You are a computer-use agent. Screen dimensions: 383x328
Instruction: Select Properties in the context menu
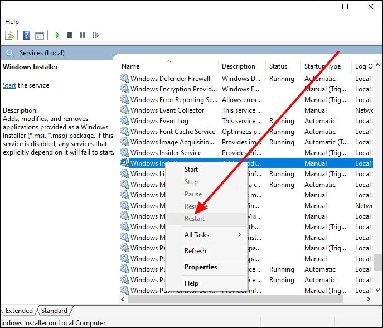[201, 267]
